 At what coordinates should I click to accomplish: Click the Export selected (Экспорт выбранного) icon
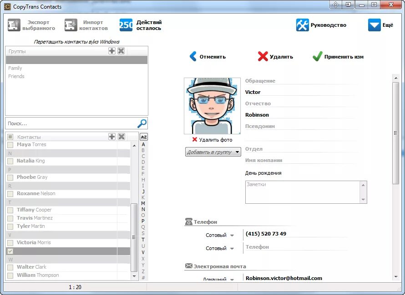click(14, 25)
